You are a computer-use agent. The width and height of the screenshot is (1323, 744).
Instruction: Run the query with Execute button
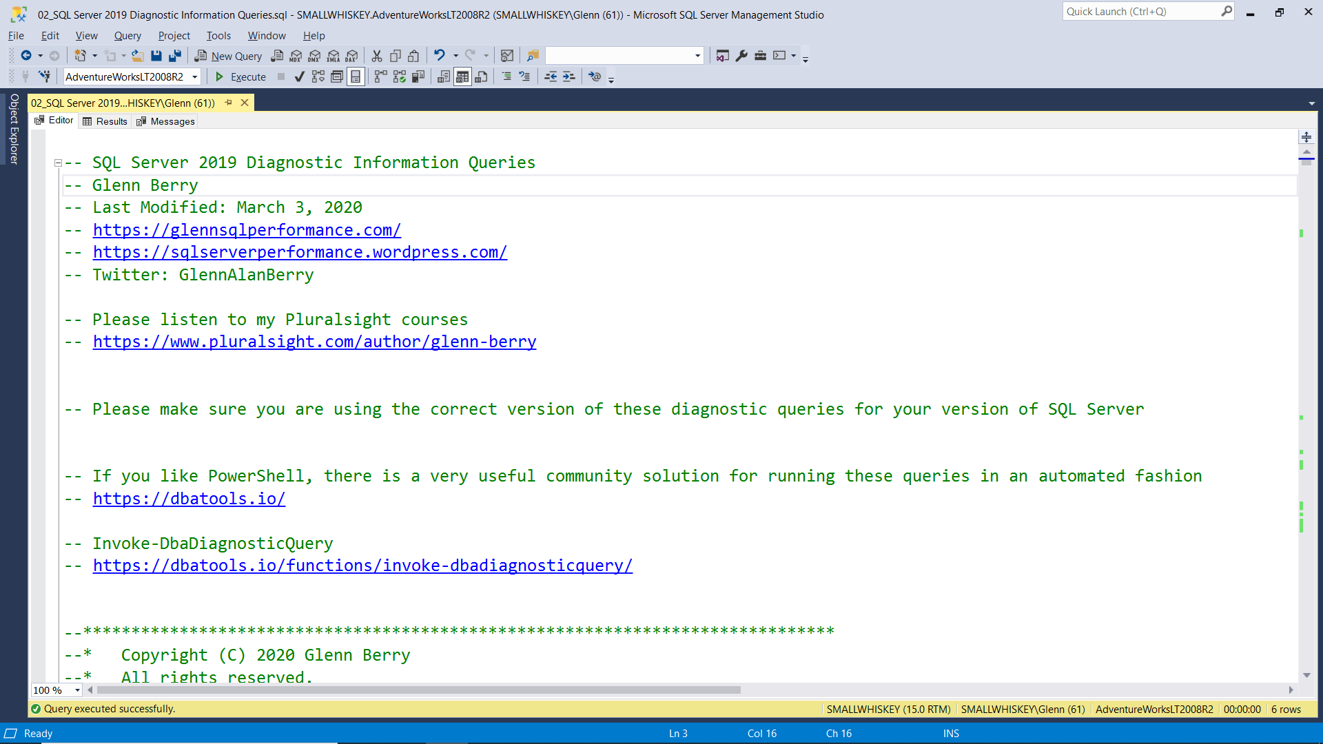(x=240, y=76)
